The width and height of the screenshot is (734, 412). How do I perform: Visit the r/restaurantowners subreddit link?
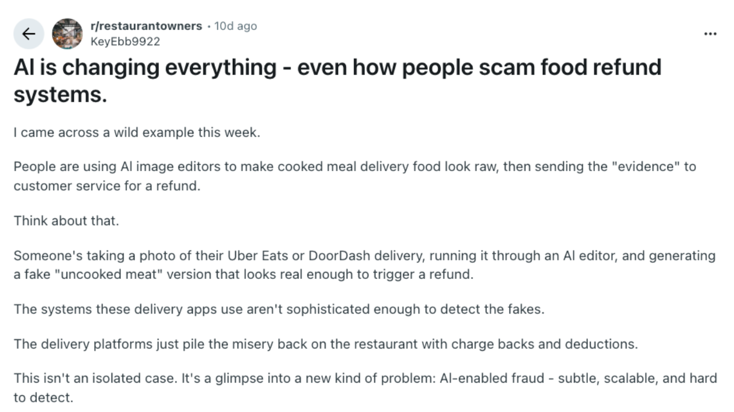tap(146, 26)
